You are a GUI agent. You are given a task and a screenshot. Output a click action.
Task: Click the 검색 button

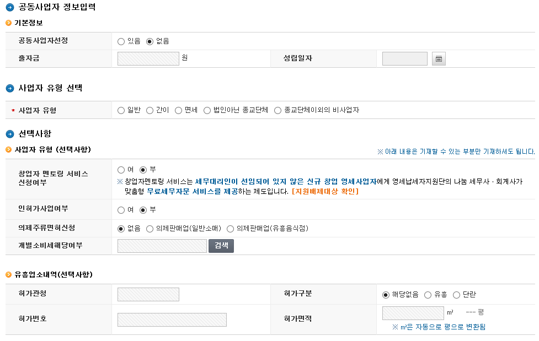tap(221, 246)
